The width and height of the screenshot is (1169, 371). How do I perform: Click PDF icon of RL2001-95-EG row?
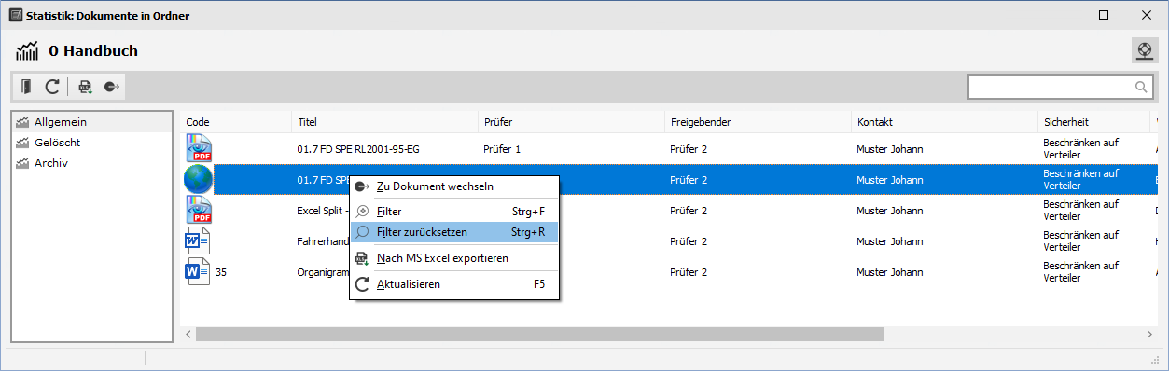[200, 148]
